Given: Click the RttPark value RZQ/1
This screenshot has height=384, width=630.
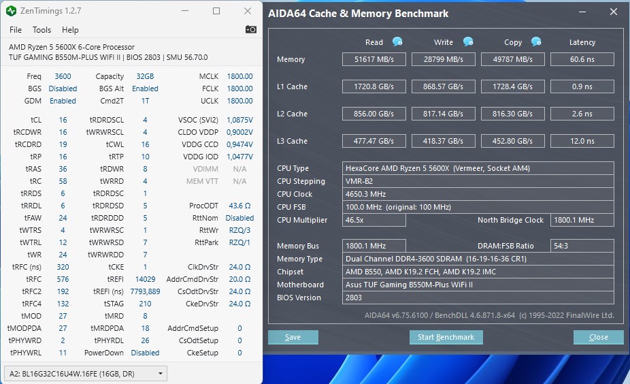Looking at the screenshot, I should (240, 242).
